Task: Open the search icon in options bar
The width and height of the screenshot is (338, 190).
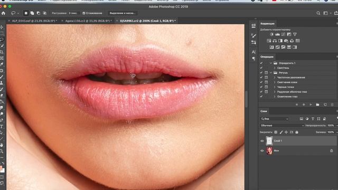Action: coord(318,13)
